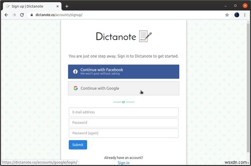
Task: Click the browser forward arrow
Action: [14, 15]
